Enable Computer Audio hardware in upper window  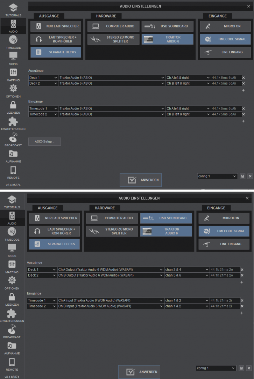113,26
